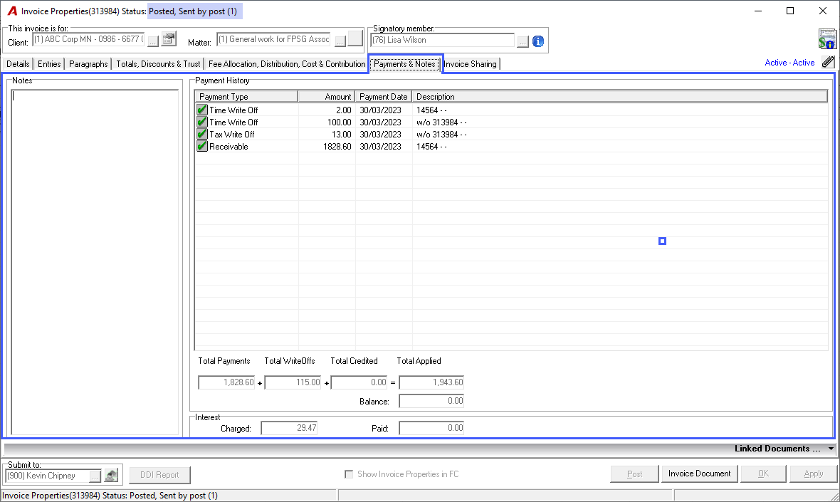Expand the Linked Documents panel arrow
Screen dimensions: 840x502
[x=831, y=449]
